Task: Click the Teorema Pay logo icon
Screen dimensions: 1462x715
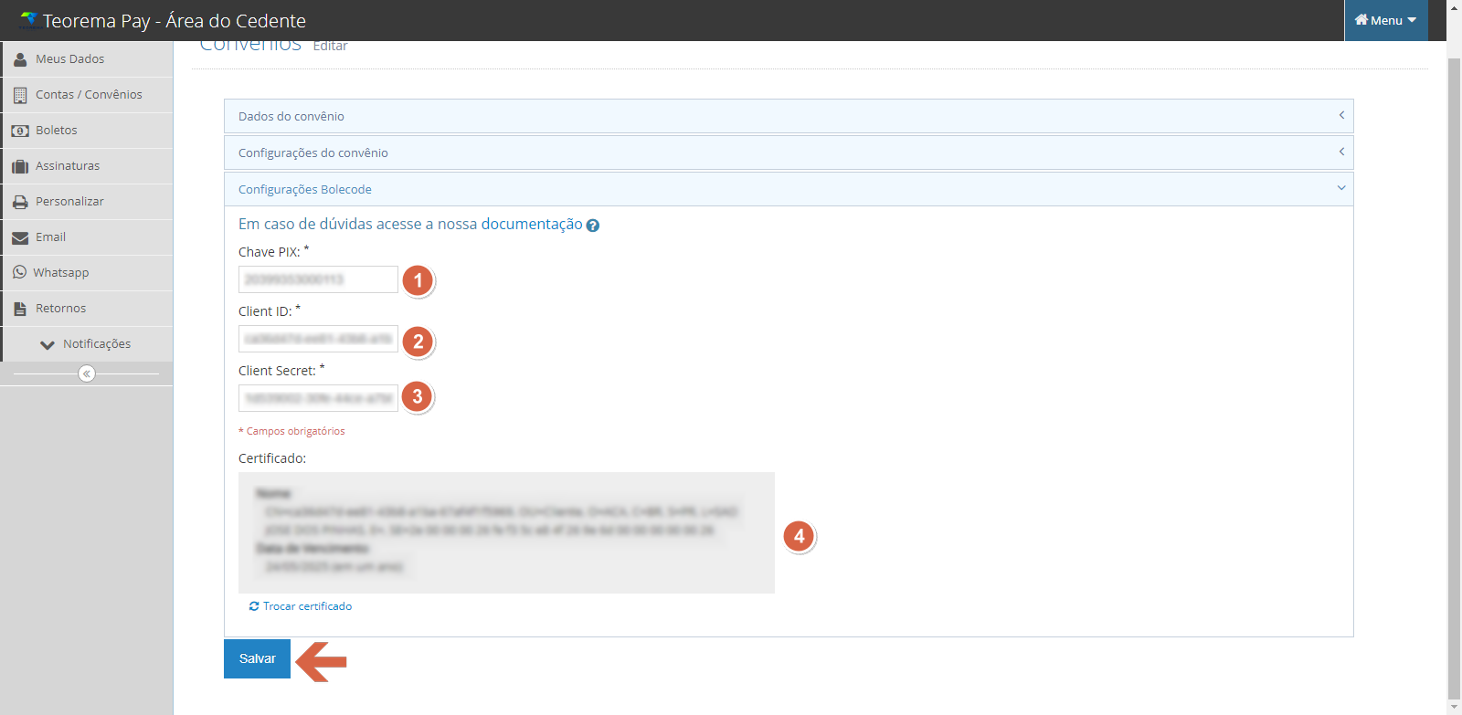Action: (28, 20)
